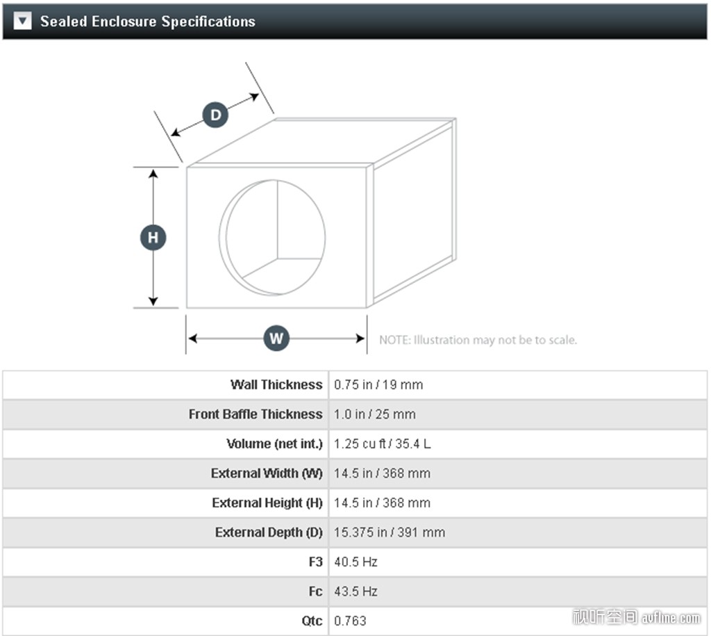
Task: Click the W width marker badge
Action: (x=276, y=339)
